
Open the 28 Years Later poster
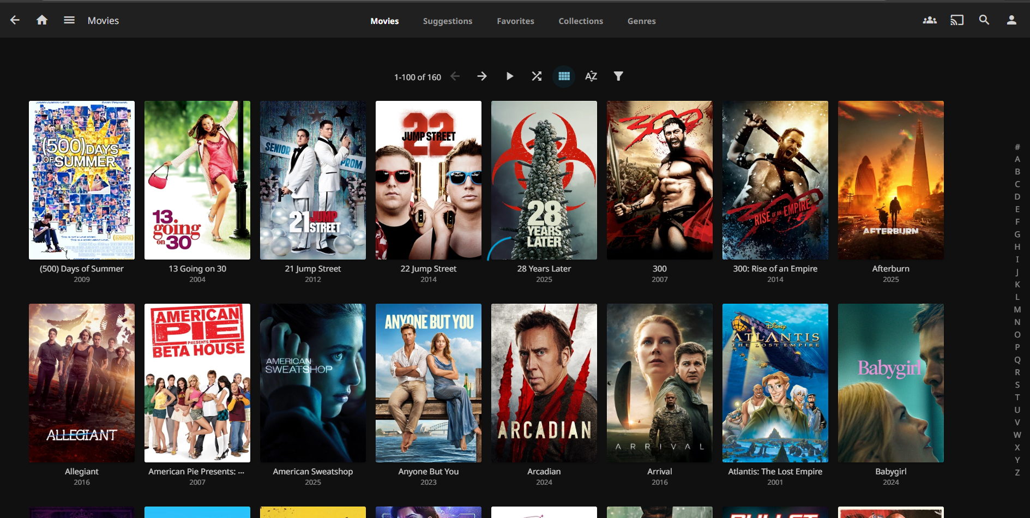(x=544, y=180)
